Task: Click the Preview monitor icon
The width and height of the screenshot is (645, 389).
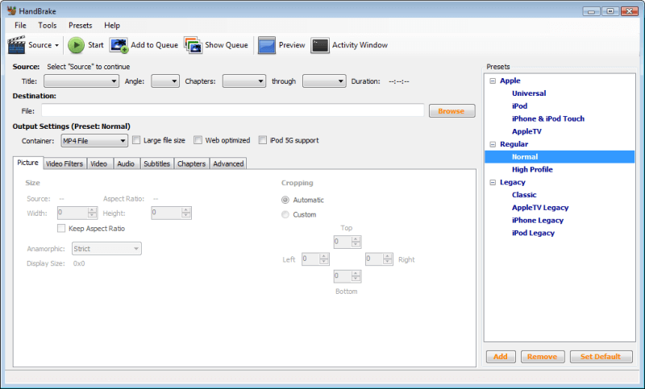Action: pos(267,45)
